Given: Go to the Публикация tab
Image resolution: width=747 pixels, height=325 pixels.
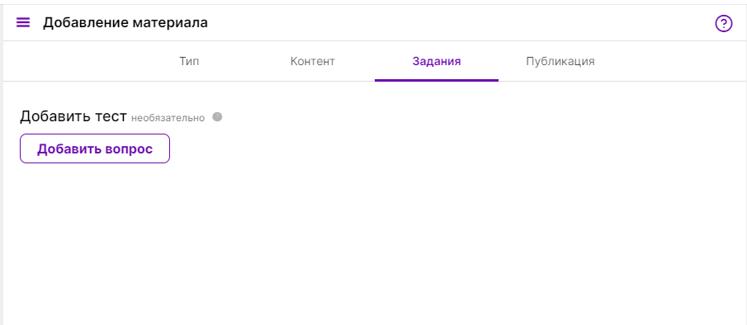Looking at the screenshot, I should tap(560, 61).
